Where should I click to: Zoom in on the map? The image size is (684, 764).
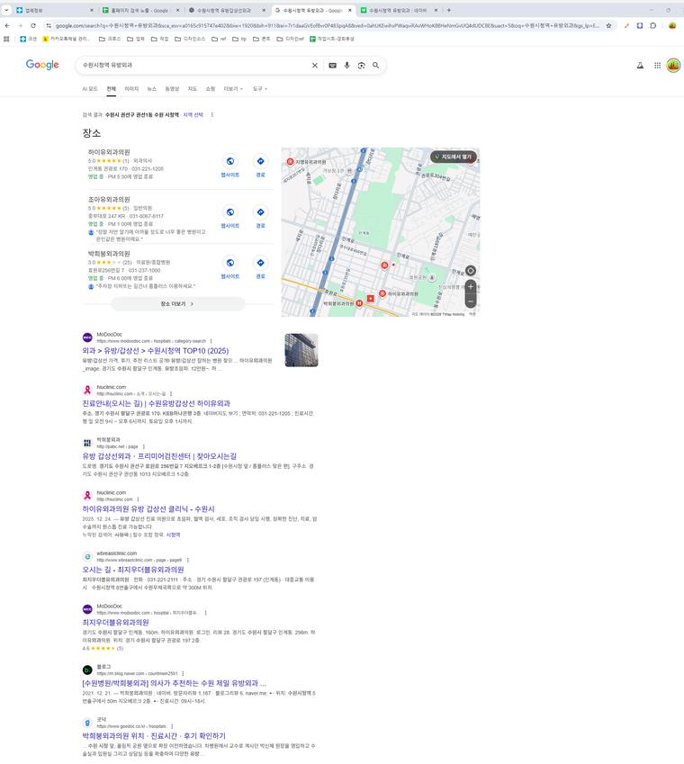click(470, 286)
